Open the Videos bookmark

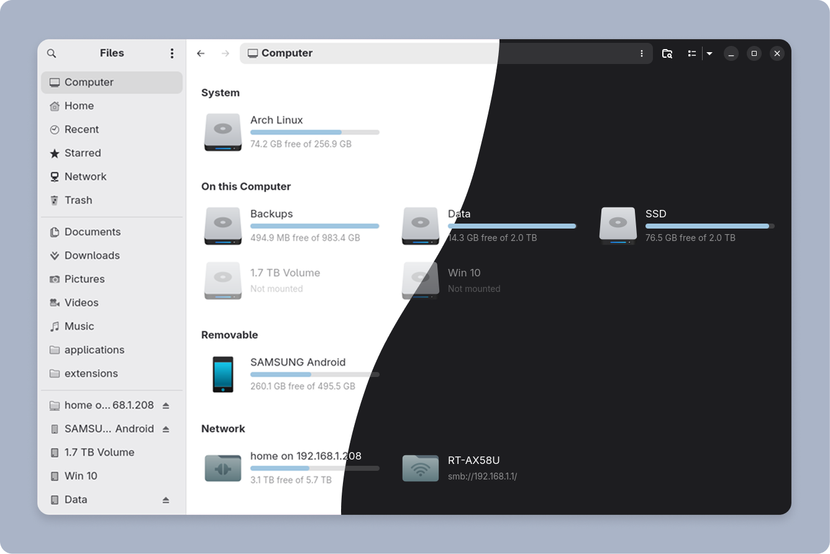(x=112, y=303)
